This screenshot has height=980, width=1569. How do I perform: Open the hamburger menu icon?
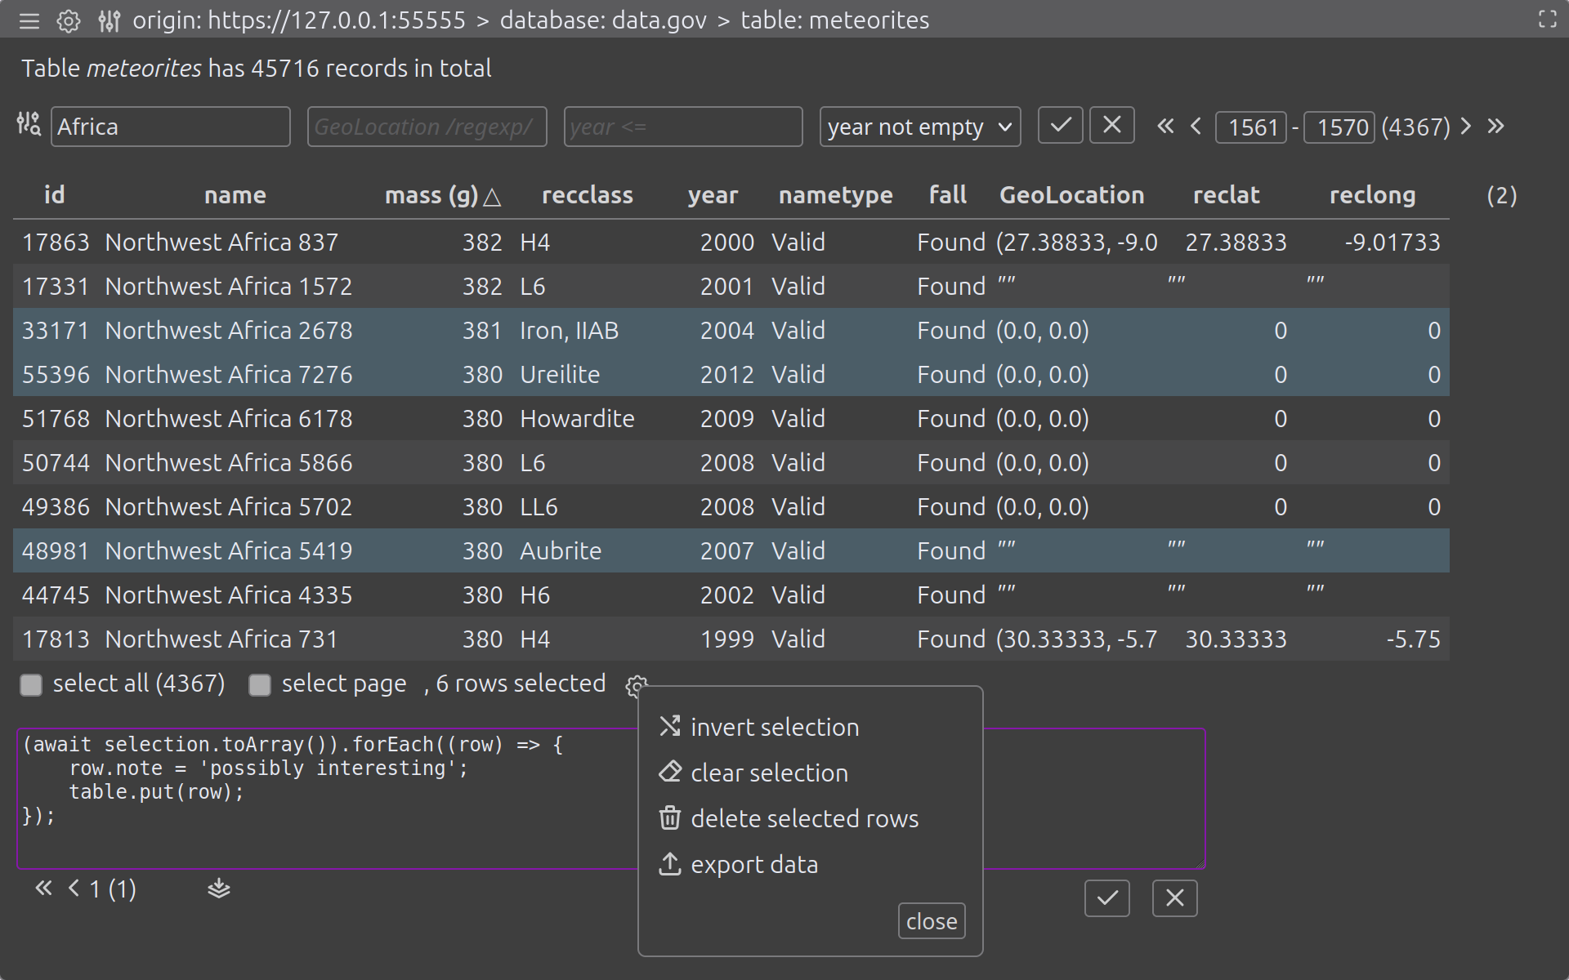tap(29, 20)
